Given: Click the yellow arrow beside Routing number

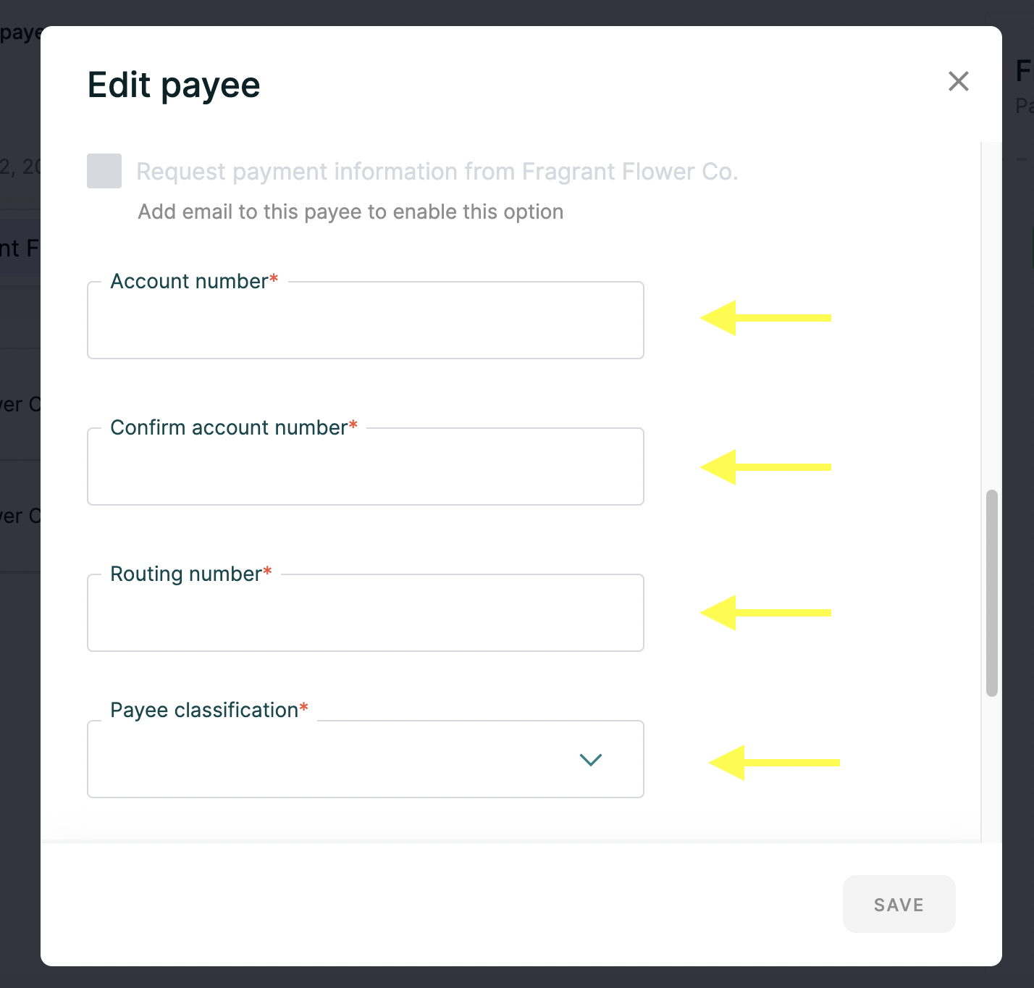Looking at the screenshot, I should 765,613.
